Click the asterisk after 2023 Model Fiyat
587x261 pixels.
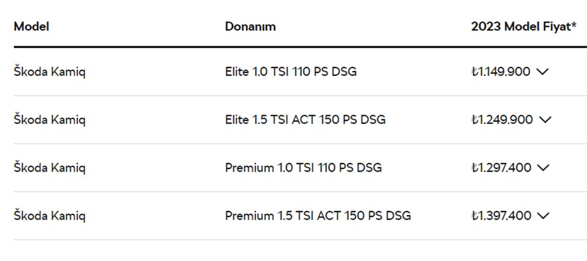tap(573, 25)
